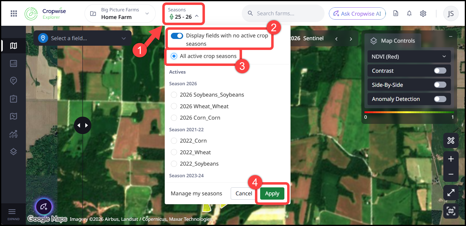This screenshot has height=226, width=466.
Task: Center map on fields icon
Action: click(x=451, y=211)
